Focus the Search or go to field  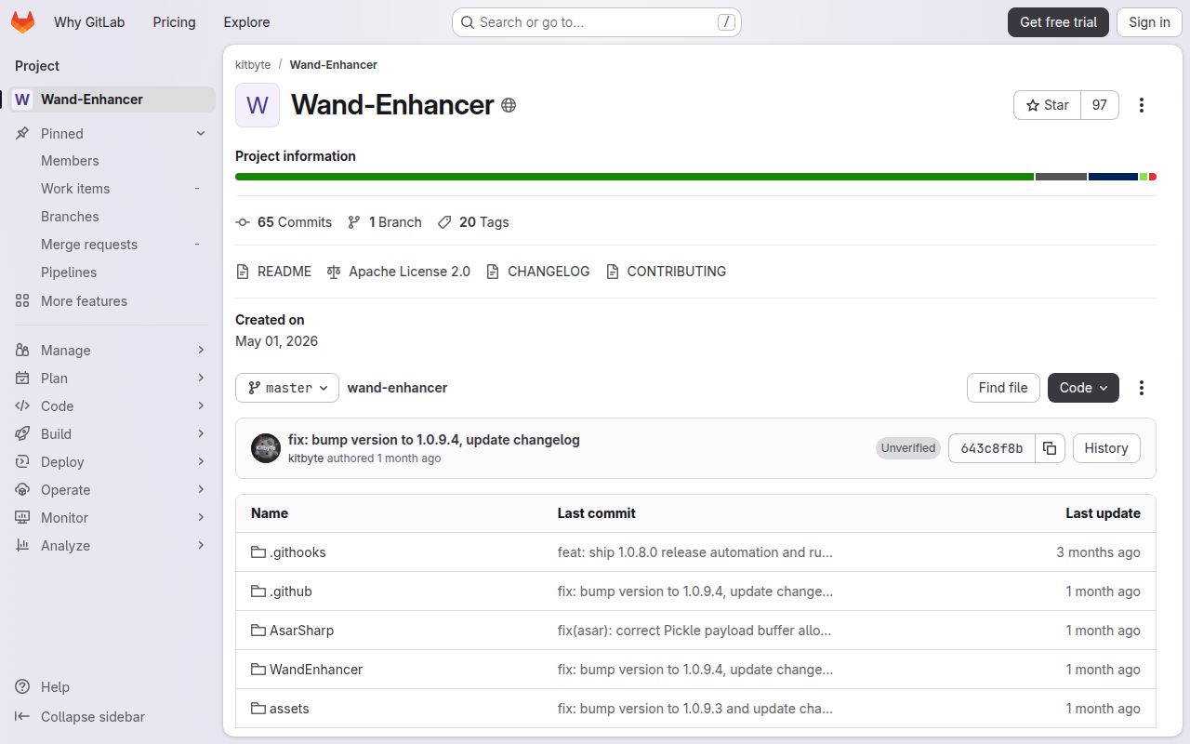[596, 22]
